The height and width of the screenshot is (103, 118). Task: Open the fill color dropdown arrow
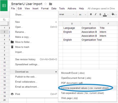(x=116, y=15)
